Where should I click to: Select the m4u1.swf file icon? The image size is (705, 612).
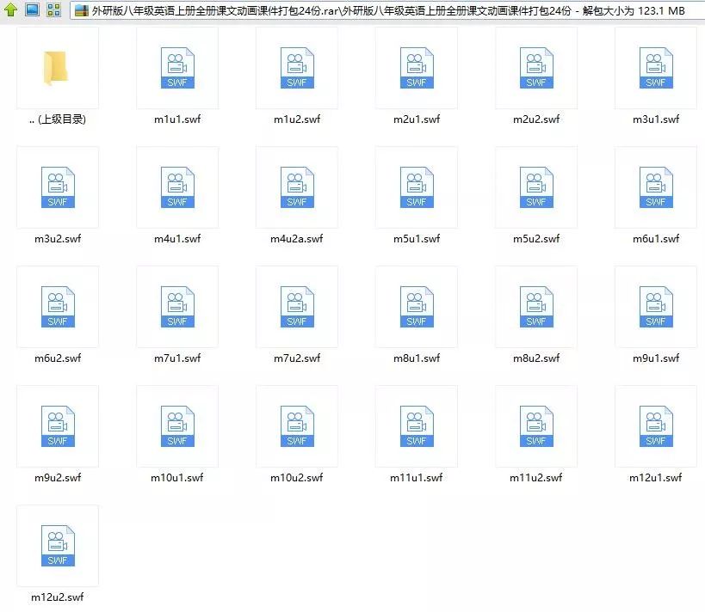tap(177, 187)
